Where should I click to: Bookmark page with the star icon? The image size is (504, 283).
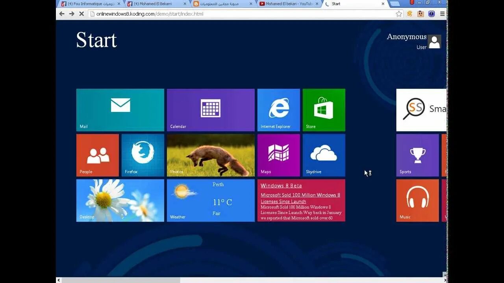399,14
